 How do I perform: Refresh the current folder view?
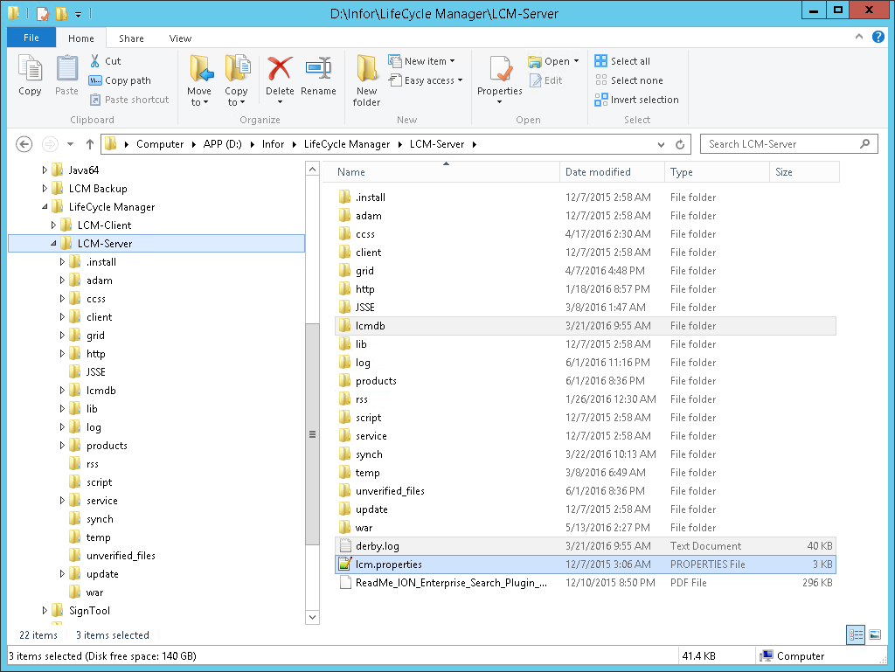point(681,144)
